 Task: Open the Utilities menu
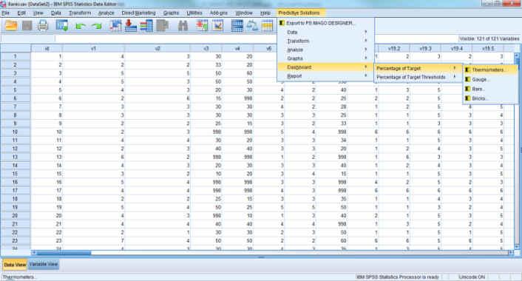tap(194, 13)
